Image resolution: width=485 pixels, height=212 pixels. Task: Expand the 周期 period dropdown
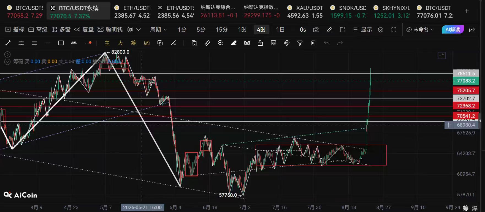click(x=159, y=29)
